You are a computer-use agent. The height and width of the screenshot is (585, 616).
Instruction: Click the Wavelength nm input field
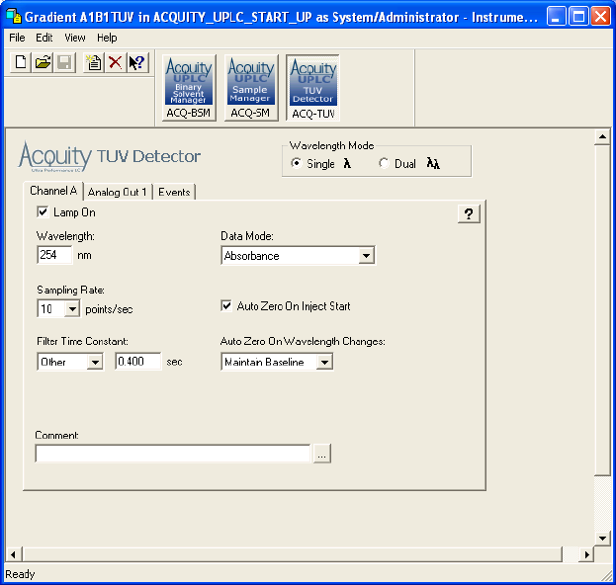click(x=54, y=255)
